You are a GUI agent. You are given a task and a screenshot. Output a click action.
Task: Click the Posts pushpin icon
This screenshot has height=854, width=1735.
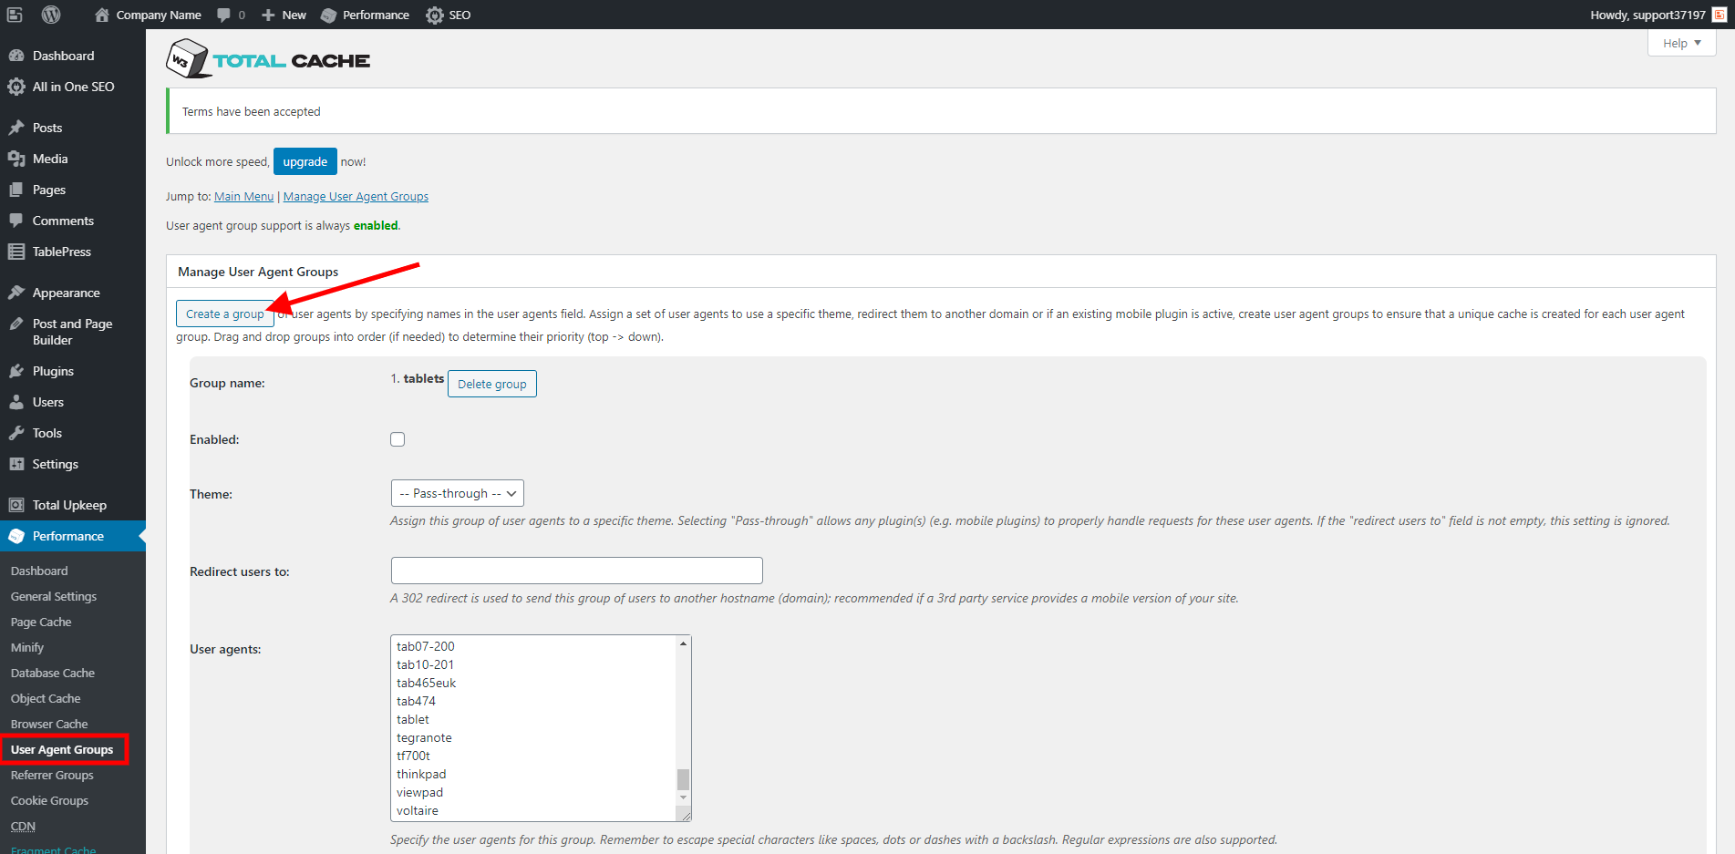16,128
